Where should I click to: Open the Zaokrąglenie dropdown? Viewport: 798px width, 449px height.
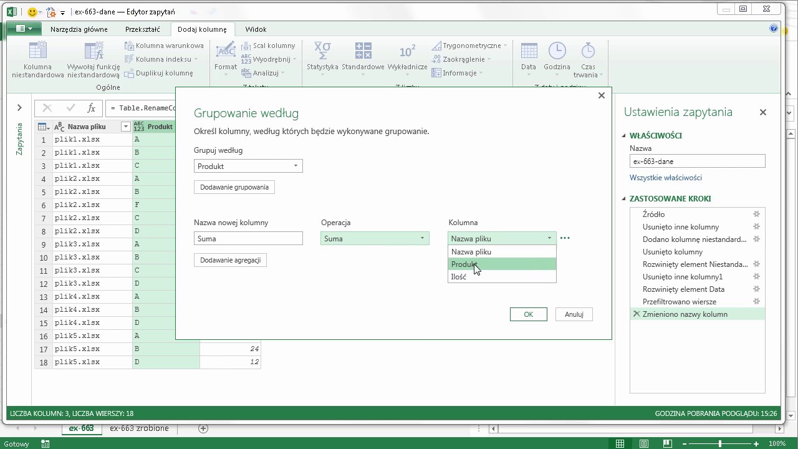488,59
